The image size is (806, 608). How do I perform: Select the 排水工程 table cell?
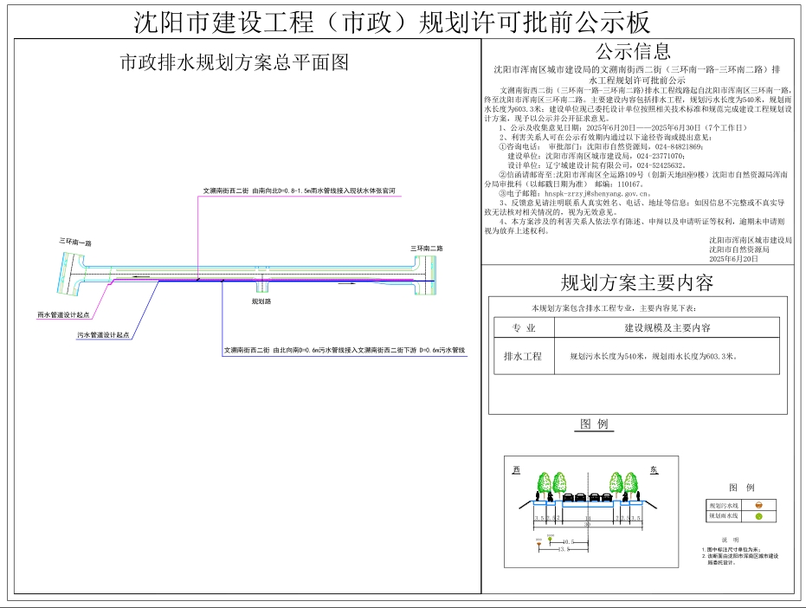[x=522, y=356]
